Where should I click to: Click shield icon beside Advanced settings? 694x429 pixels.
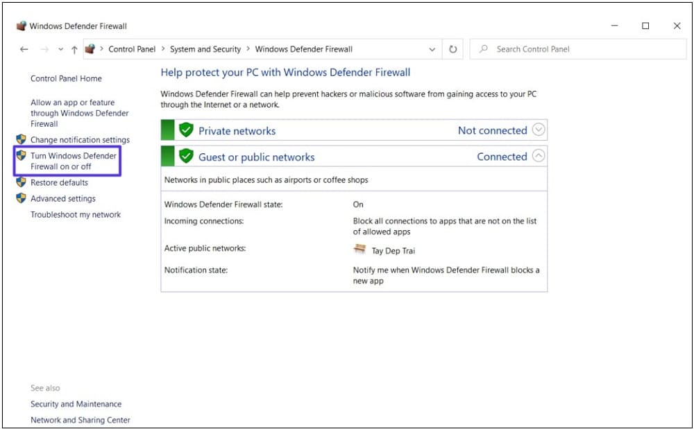coord(21,198)
